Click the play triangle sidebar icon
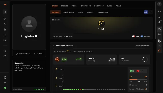Screen dimensions: 163x93 pos(5,24)
